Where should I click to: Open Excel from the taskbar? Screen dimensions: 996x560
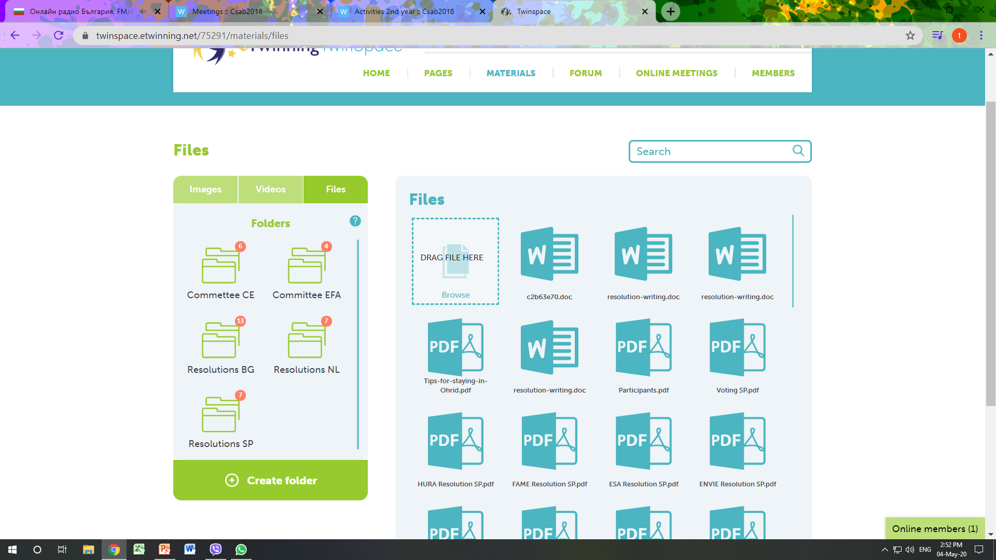click(x=139, y=550)
